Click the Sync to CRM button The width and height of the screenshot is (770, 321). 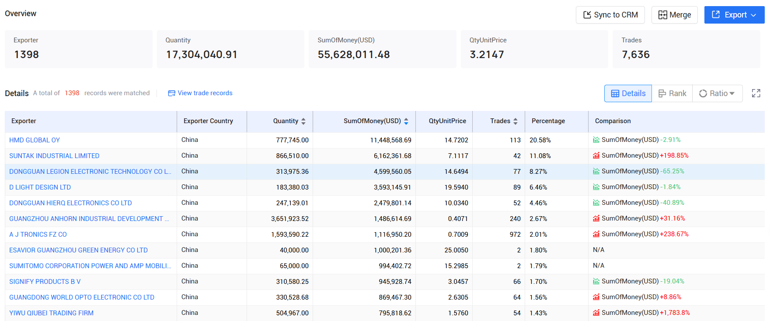tap(610, 15)
